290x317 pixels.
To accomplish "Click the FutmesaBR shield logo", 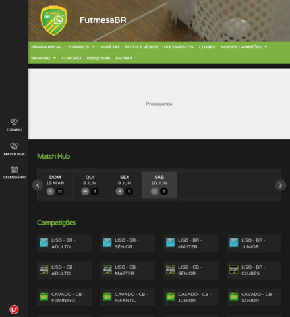I will pyautogui.click(x=53, y=20).
